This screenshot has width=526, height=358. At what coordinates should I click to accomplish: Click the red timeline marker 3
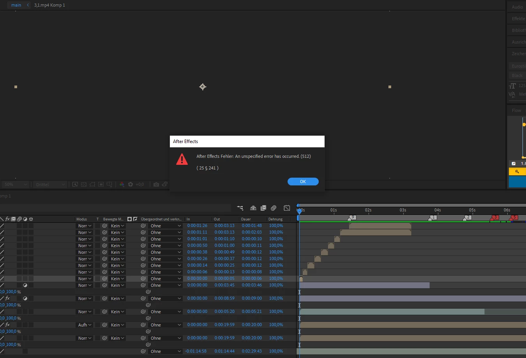point(495,218)
